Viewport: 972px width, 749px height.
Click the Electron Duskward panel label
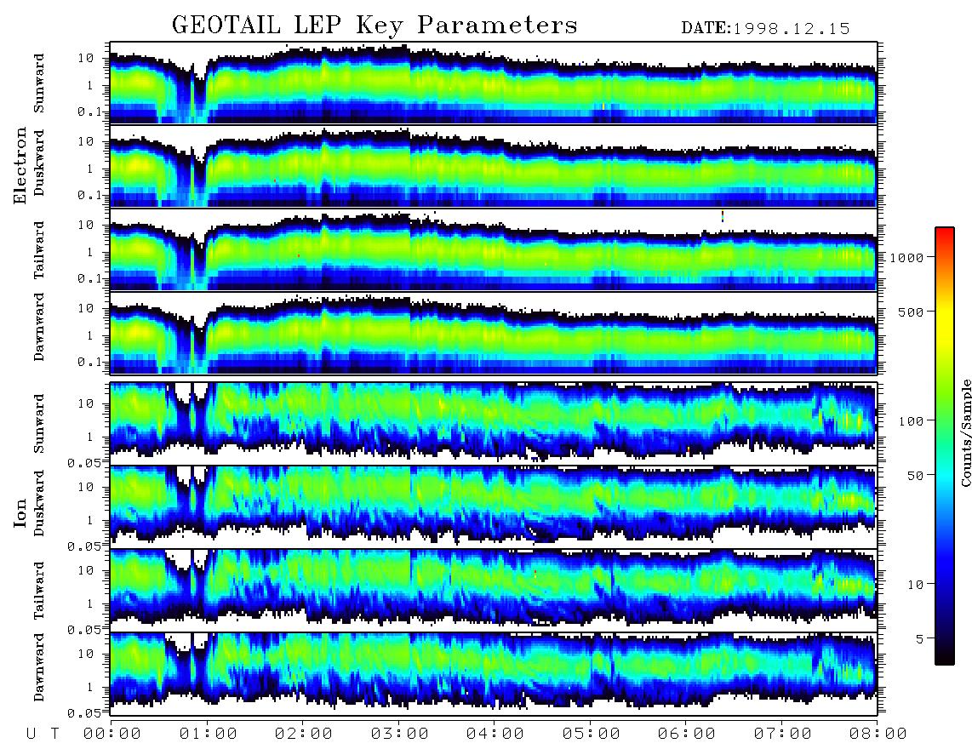[x=39, y=163]
